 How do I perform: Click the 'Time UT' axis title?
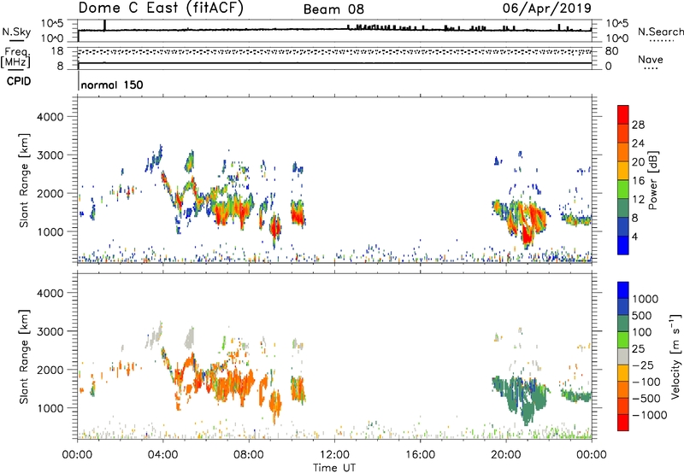click(334, 467)
